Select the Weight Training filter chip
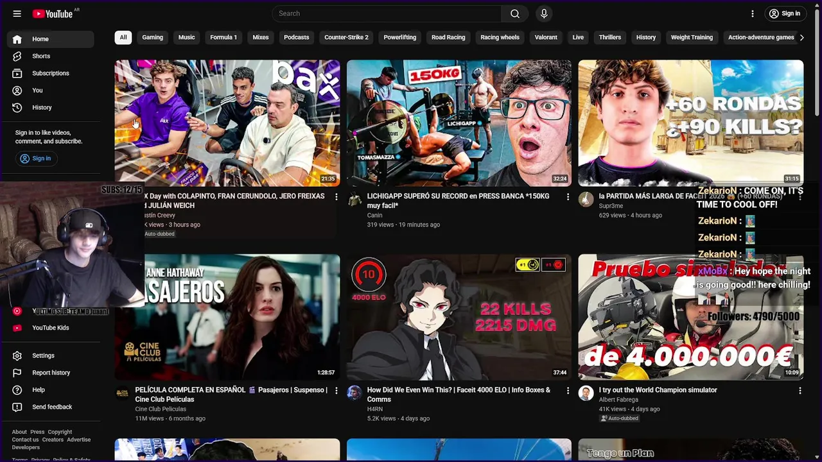The height and width of the screenshot is (462, 822). (x=692, y=37)
